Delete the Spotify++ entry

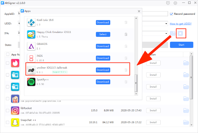[x=126, y=82]
